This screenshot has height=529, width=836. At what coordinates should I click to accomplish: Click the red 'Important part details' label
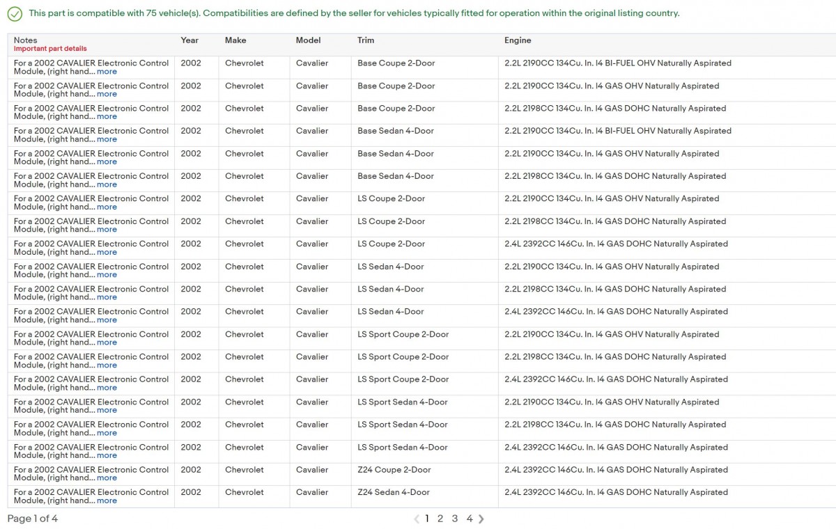click(50, 49)
